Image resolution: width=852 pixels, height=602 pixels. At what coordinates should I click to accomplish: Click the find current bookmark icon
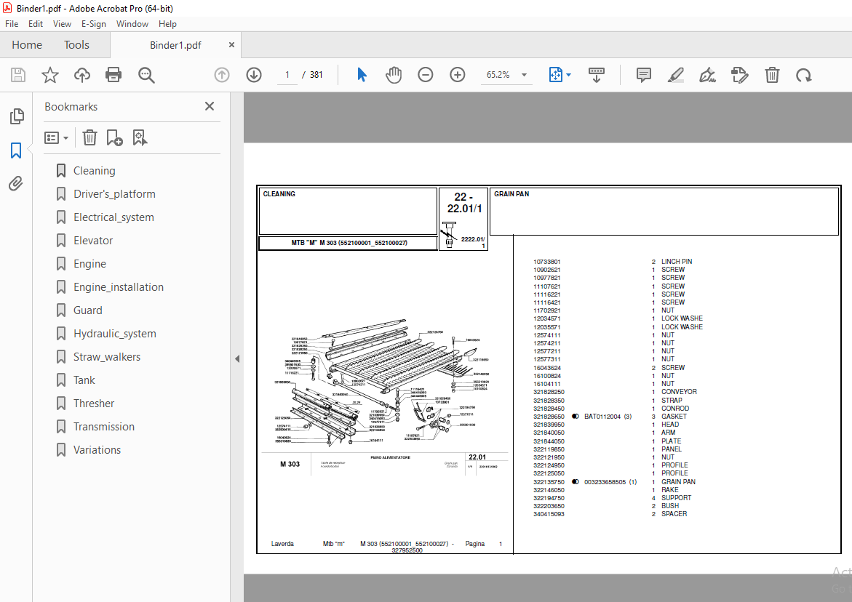(140, 137)
